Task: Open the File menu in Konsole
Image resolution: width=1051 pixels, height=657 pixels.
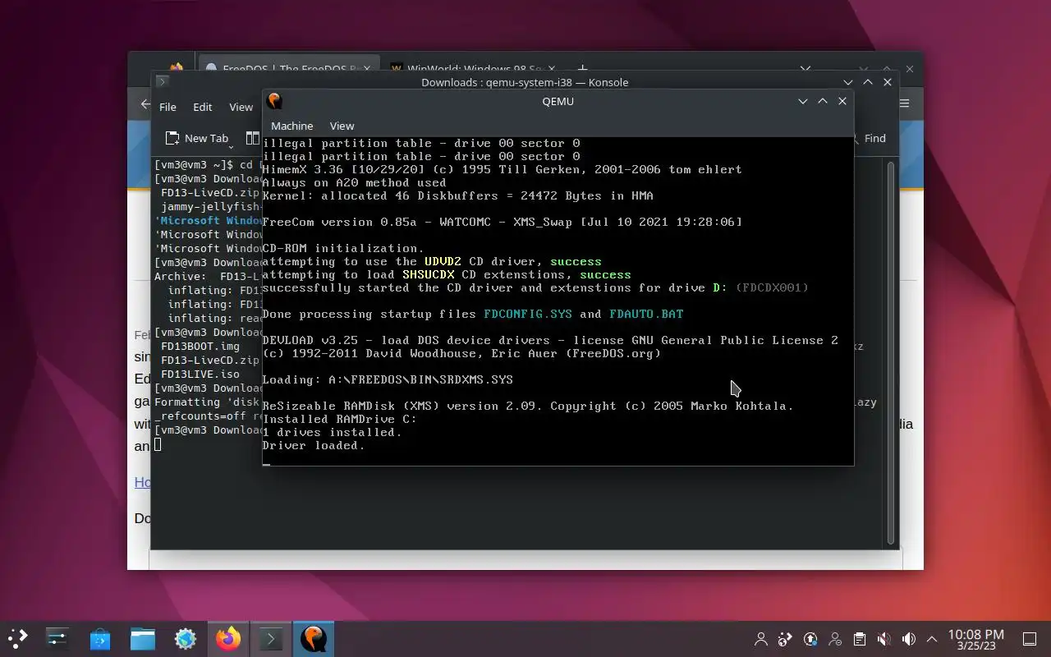Action: tap(168, 107)
